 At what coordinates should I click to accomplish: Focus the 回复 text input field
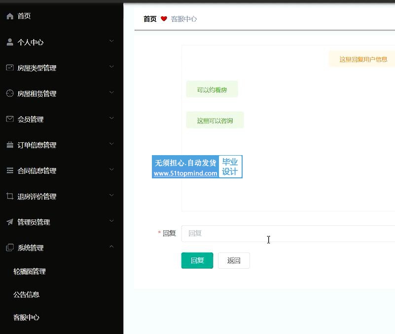pyautogui.click(x=288, y=234)
